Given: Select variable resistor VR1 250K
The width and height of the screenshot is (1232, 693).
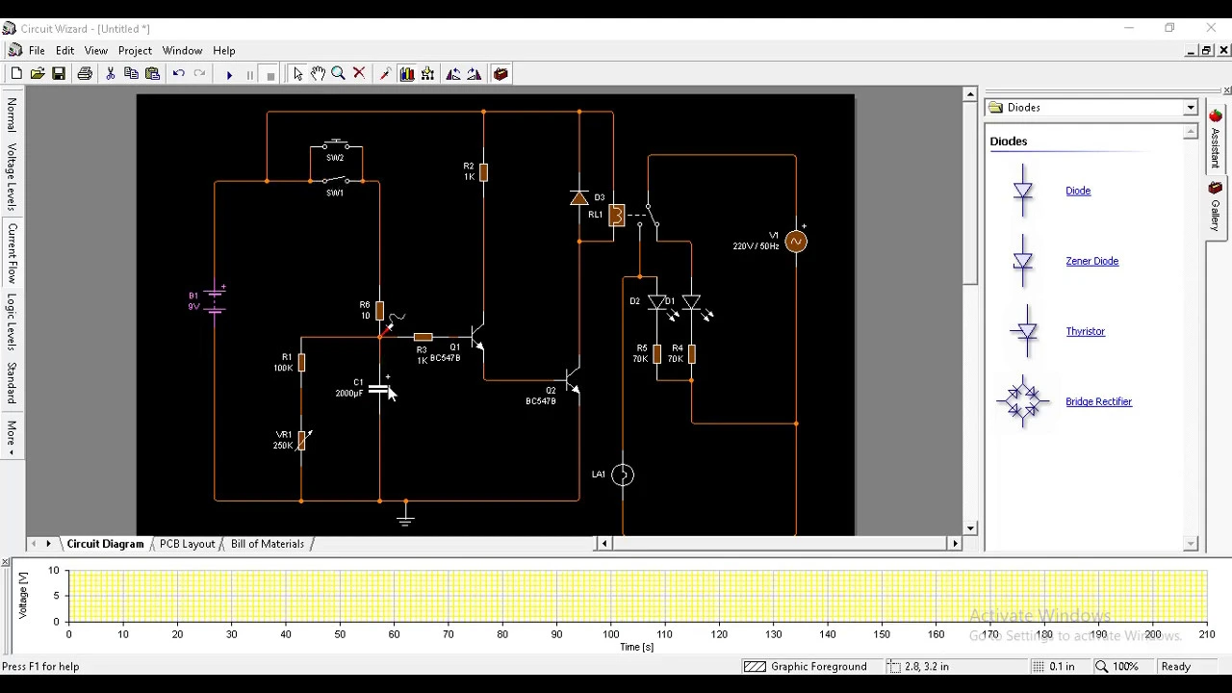Looking at the screenshot, I should click(302, 440).
